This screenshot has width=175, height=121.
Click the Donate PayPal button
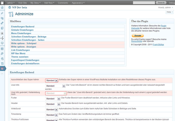point(138,36)
